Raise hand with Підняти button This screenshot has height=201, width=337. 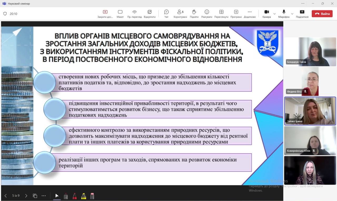click(x=194, y=14)
